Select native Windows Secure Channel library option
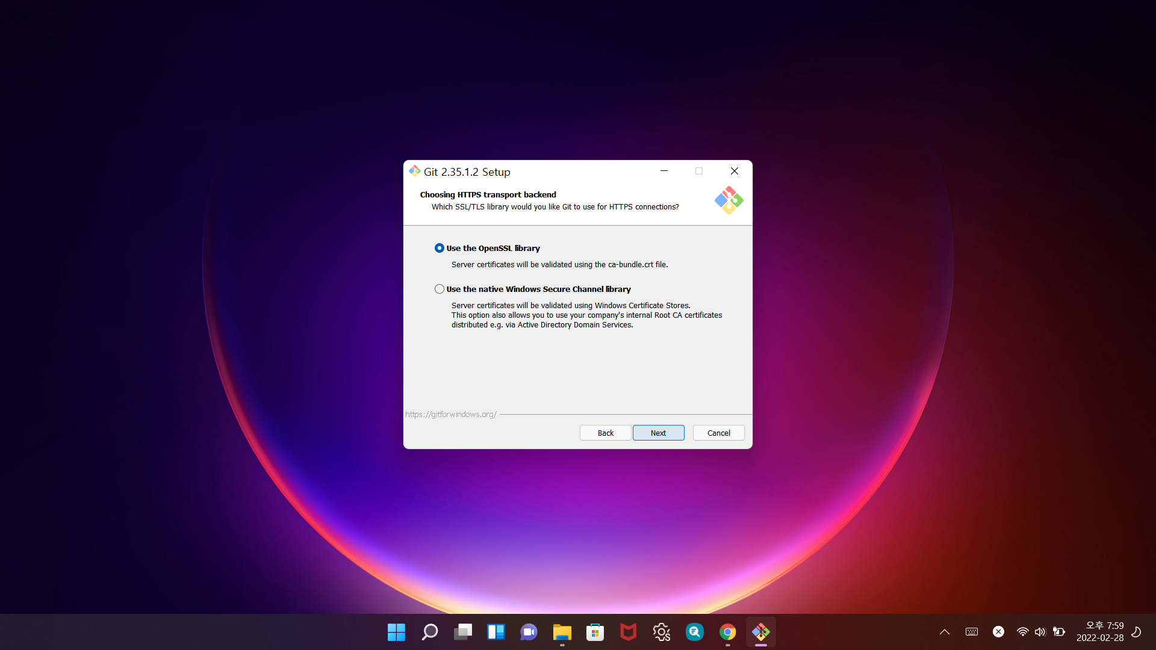The image size is (1156, 650). [x=440, y=289]
